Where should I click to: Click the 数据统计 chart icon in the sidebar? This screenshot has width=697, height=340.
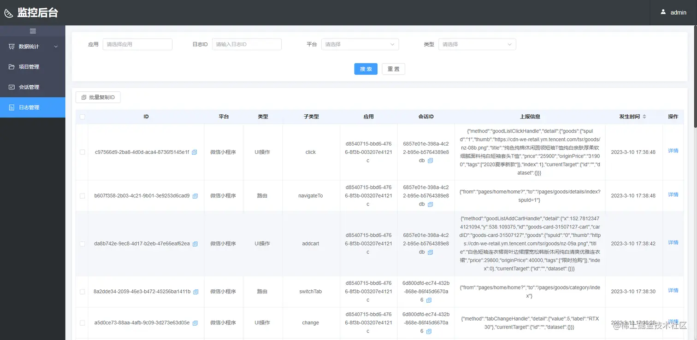click(12, 47)
